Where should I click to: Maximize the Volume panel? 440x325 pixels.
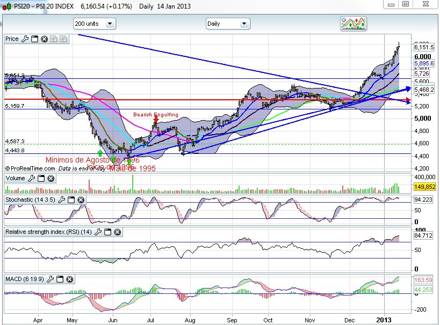[x=41, y=179]
